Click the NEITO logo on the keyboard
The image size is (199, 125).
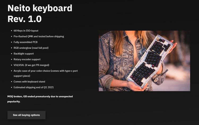pyautogui.click(x=163, y=53)
